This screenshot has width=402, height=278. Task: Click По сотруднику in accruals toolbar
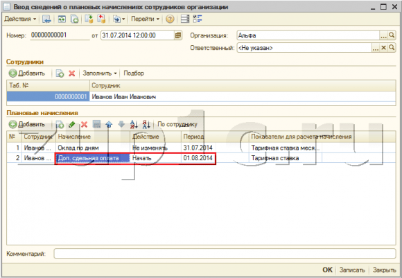coord(177,124)
